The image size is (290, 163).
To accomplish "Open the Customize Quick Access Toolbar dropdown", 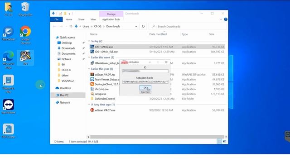I will [69, 14].
